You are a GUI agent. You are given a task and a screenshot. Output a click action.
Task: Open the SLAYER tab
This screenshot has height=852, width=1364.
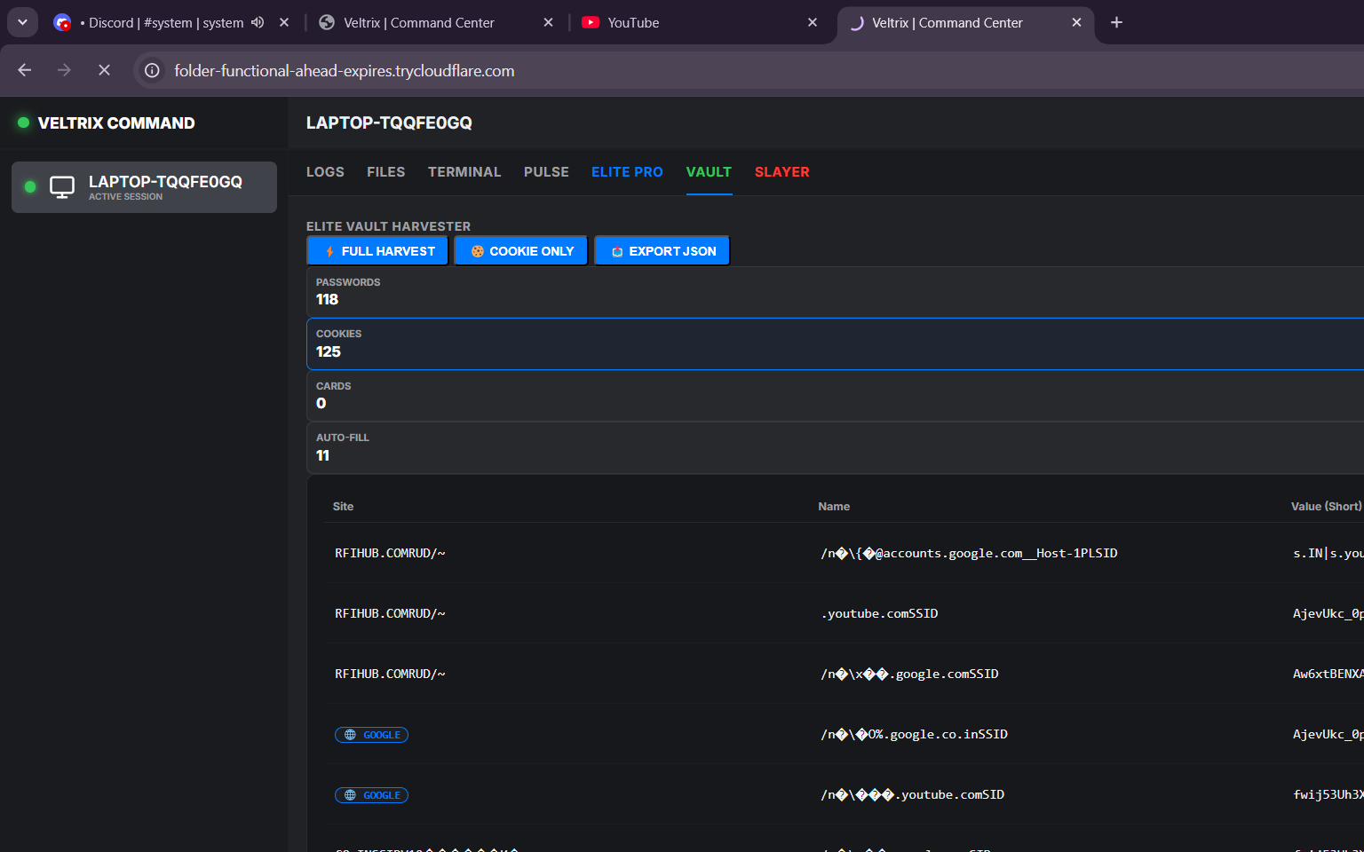pyautogui.click(x=781, y=172)
